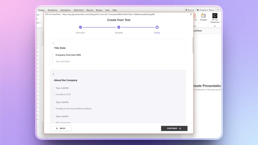Click Type subtitle field above 400+ employees

coord(62,116)
